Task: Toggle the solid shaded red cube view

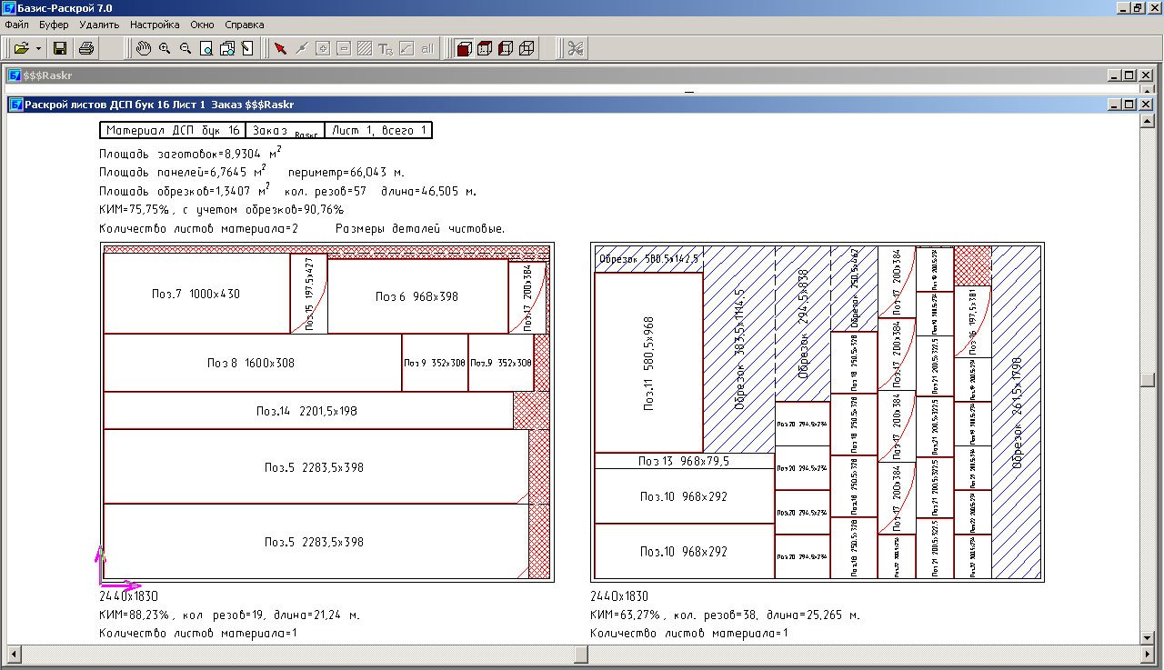Action: [x=464, y=48]
